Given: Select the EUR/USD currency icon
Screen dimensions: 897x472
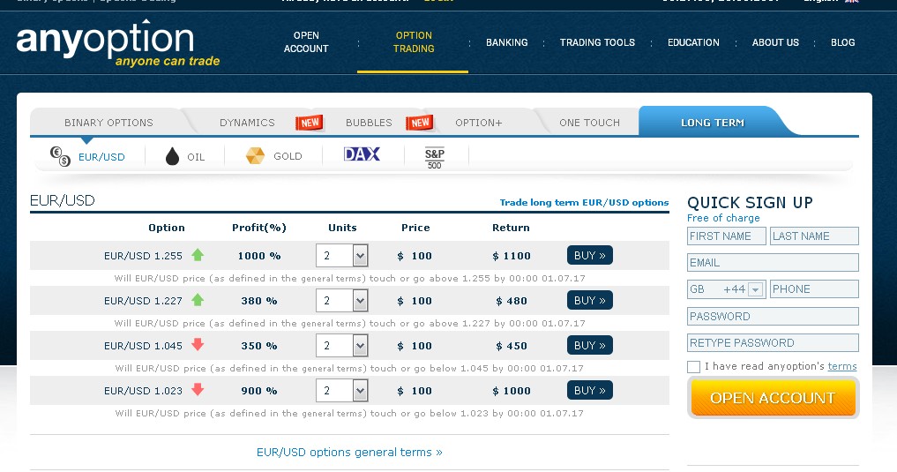Looking at the screenshot, I should tap(60, 156).
